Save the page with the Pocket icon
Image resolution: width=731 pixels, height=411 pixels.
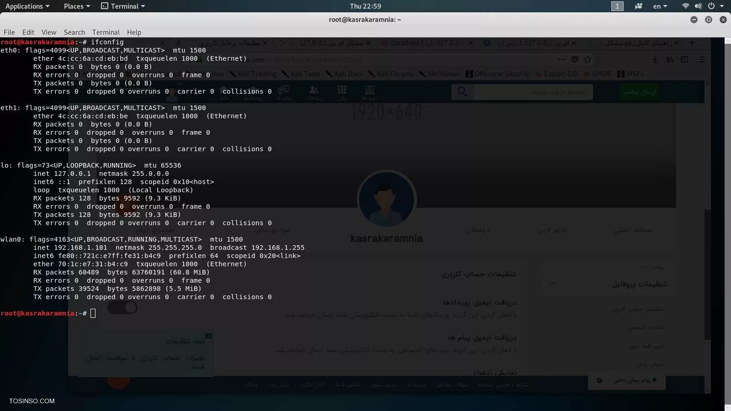coord(574,59)
